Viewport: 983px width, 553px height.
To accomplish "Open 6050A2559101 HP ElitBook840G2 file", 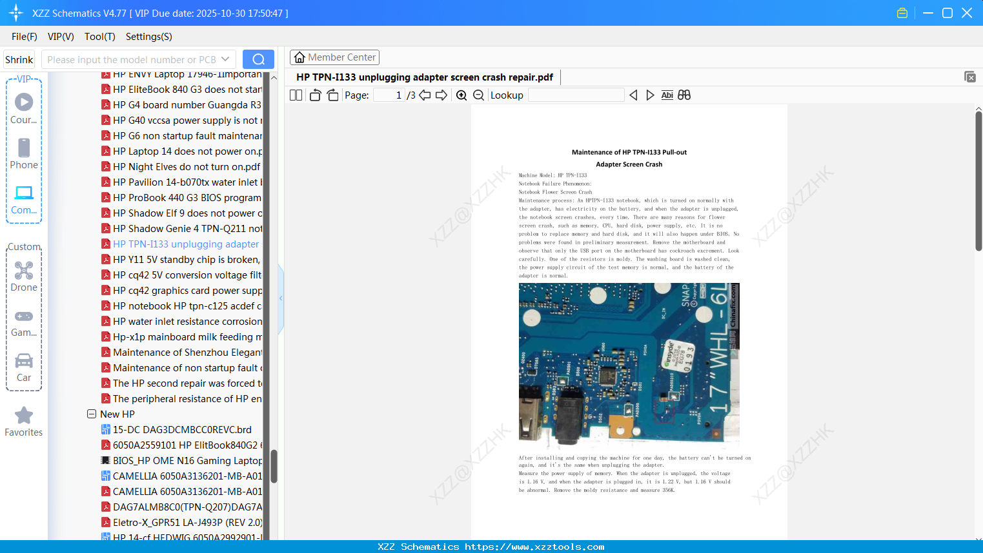I will tap(182, 445).
